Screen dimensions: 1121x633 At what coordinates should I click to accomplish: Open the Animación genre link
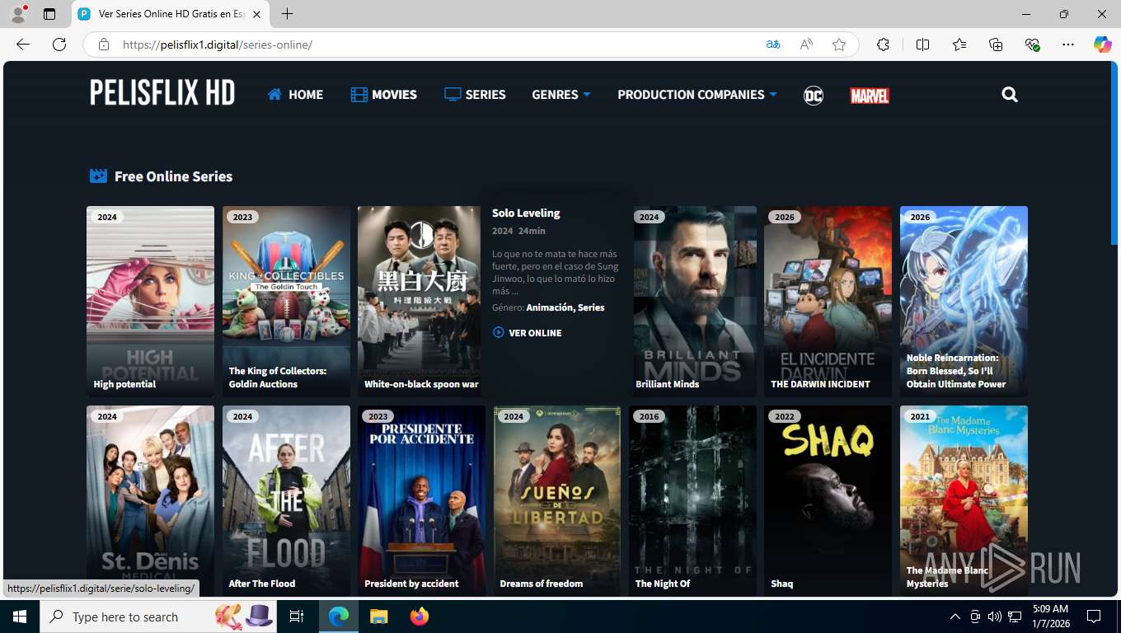click(x=549, y=307)
